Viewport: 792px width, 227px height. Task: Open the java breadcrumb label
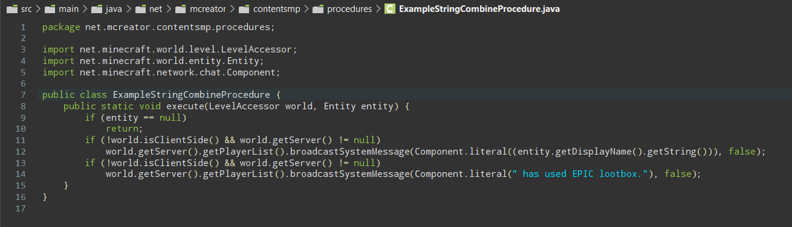pyautogui.click(x=113, y=9)
